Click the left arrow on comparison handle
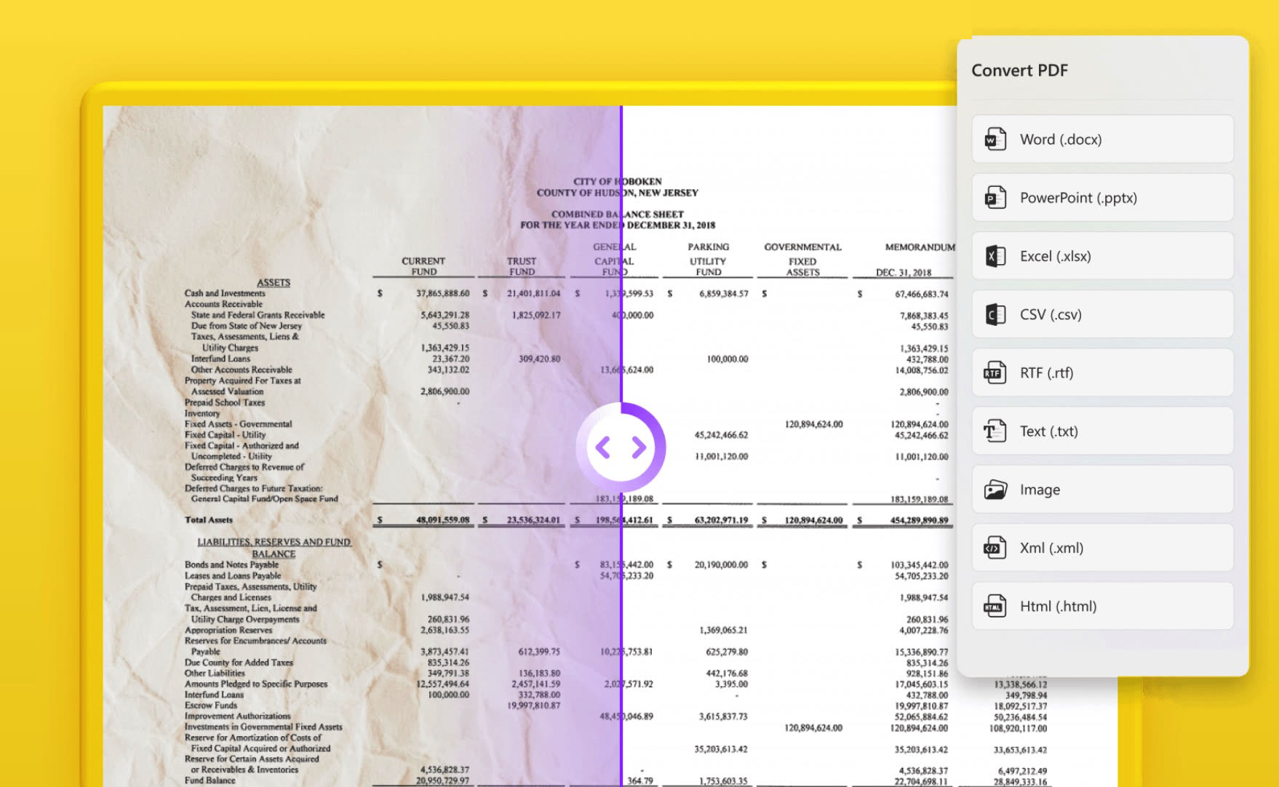Screen dimensions: 1279x787 click(603, 447)
